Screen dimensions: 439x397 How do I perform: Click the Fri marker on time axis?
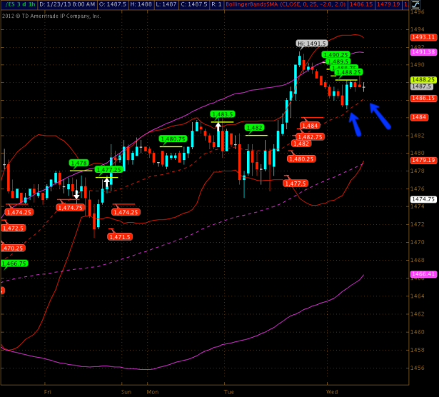48,392
